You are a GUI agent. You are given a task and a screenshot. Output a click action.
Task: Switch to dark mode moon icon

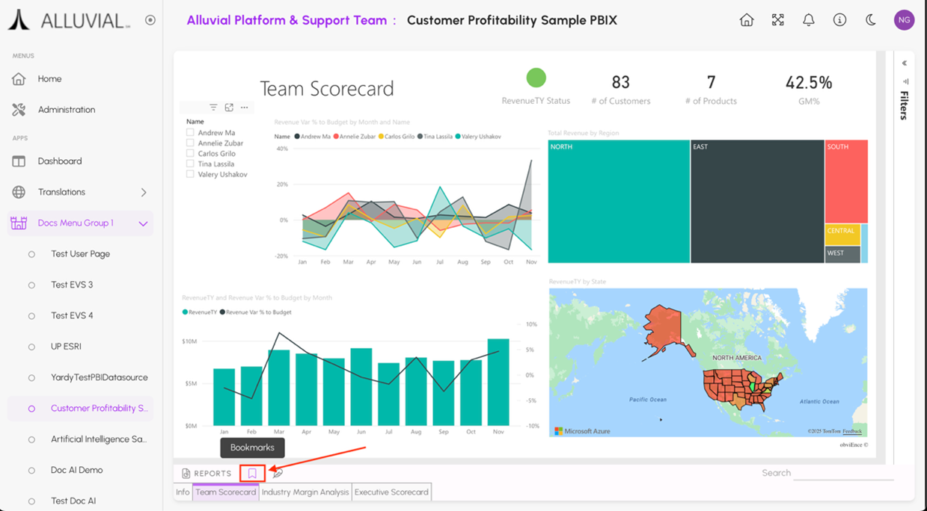(x=871, y=20)
